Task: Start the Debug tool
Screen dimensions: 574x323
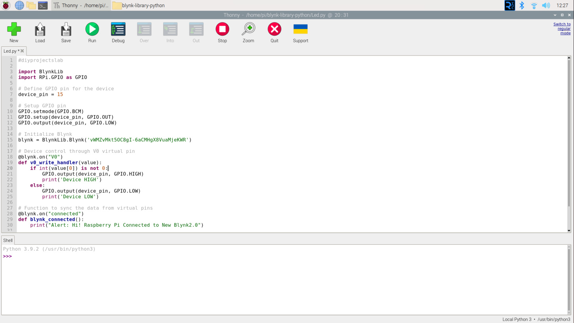Action: pos(118,32)
